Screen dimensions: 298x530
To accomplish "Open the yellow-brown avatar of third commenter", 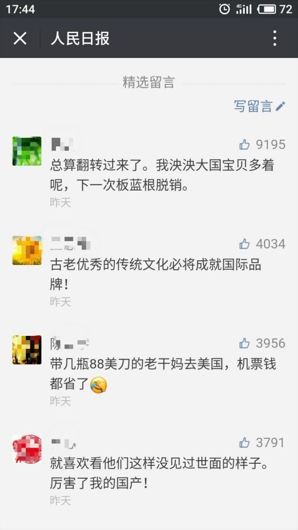I will tap(27, 350).
